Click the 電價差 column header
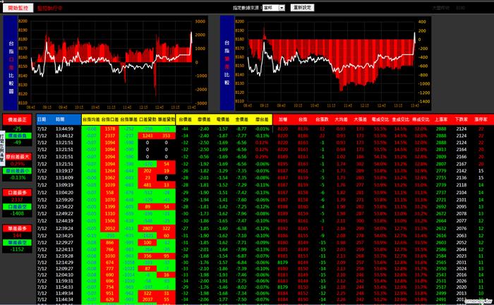 coord(223,119)
